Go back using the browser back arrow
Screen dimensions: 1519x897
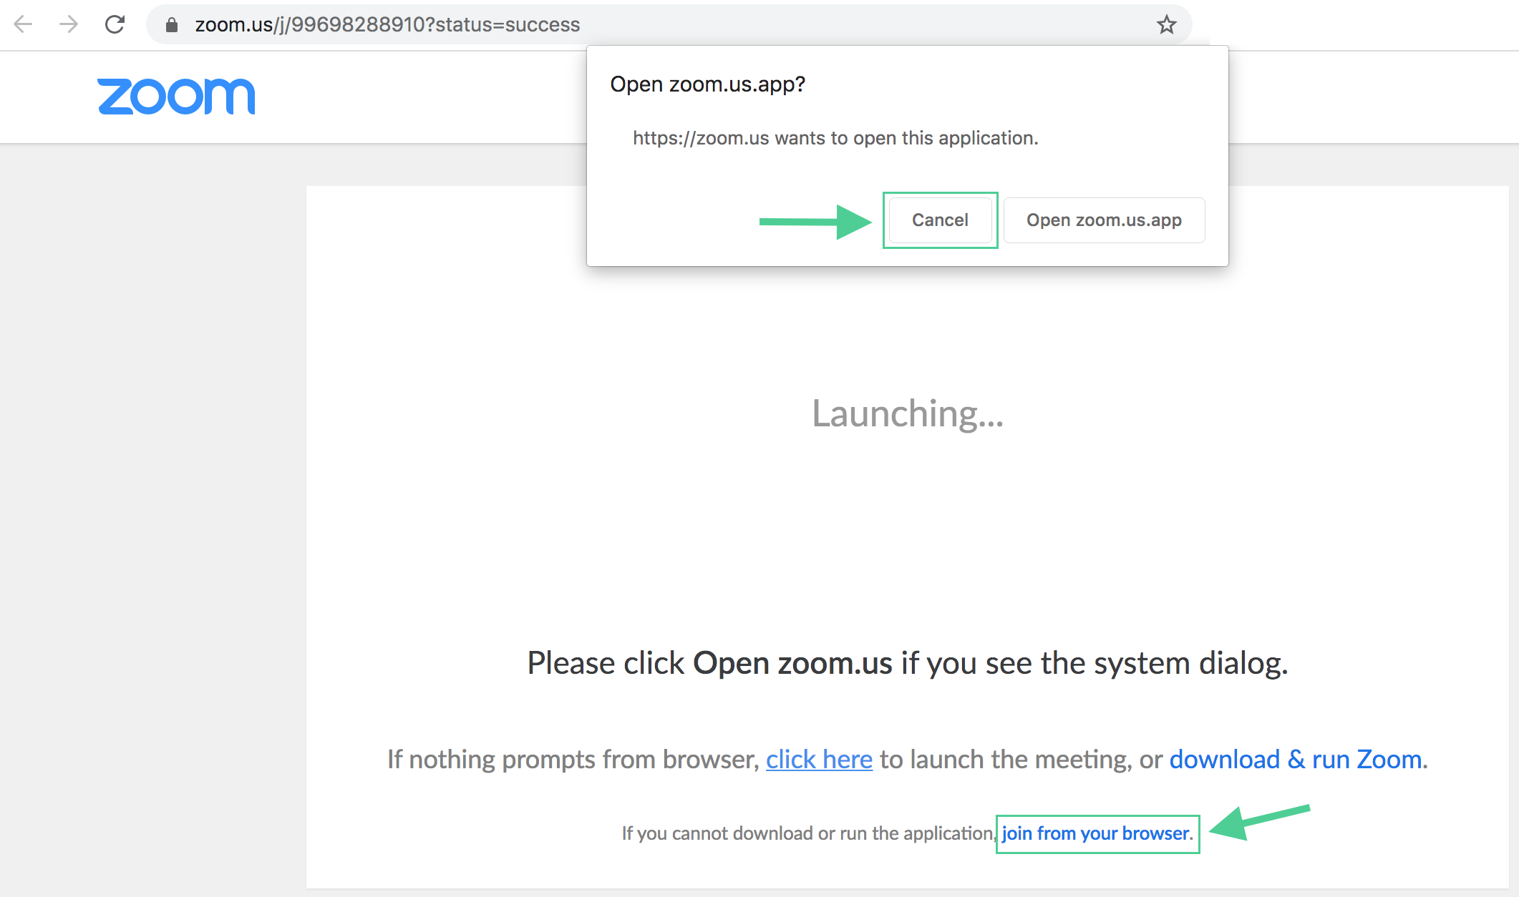point(24,24)
